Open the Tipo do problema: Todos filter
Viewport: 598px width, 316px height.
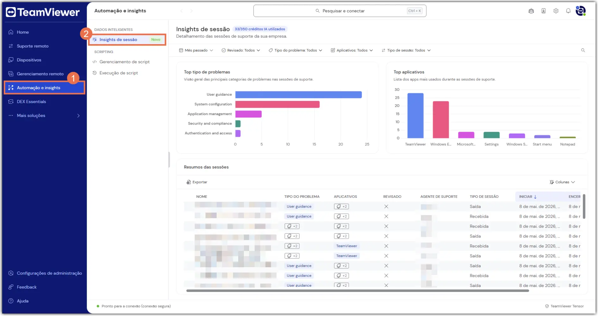click(296, 50)
